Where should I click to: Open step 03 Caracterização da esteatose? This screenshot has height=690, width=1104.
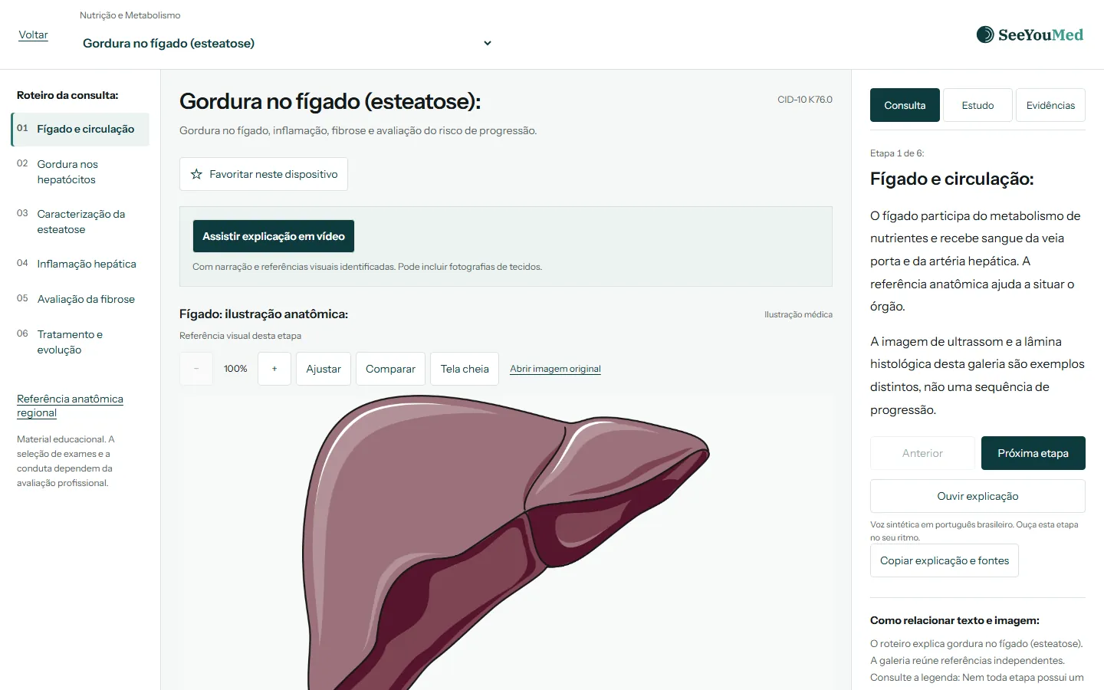(80, 222)
